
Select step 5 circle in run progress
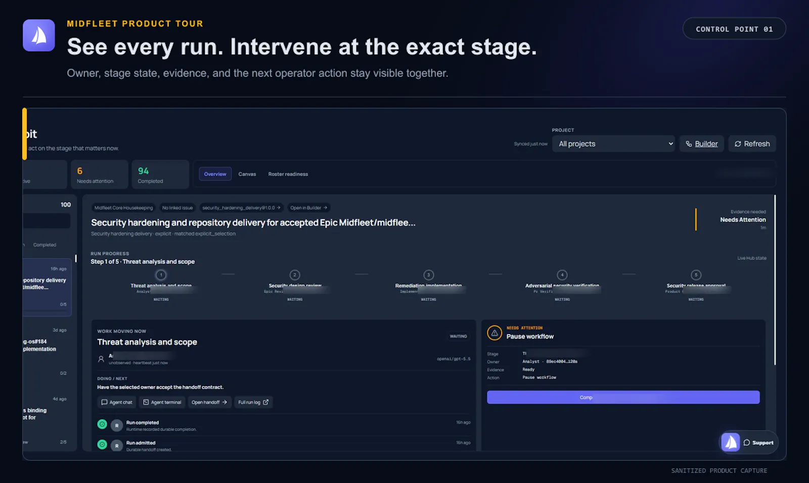[x=696, y=275]
